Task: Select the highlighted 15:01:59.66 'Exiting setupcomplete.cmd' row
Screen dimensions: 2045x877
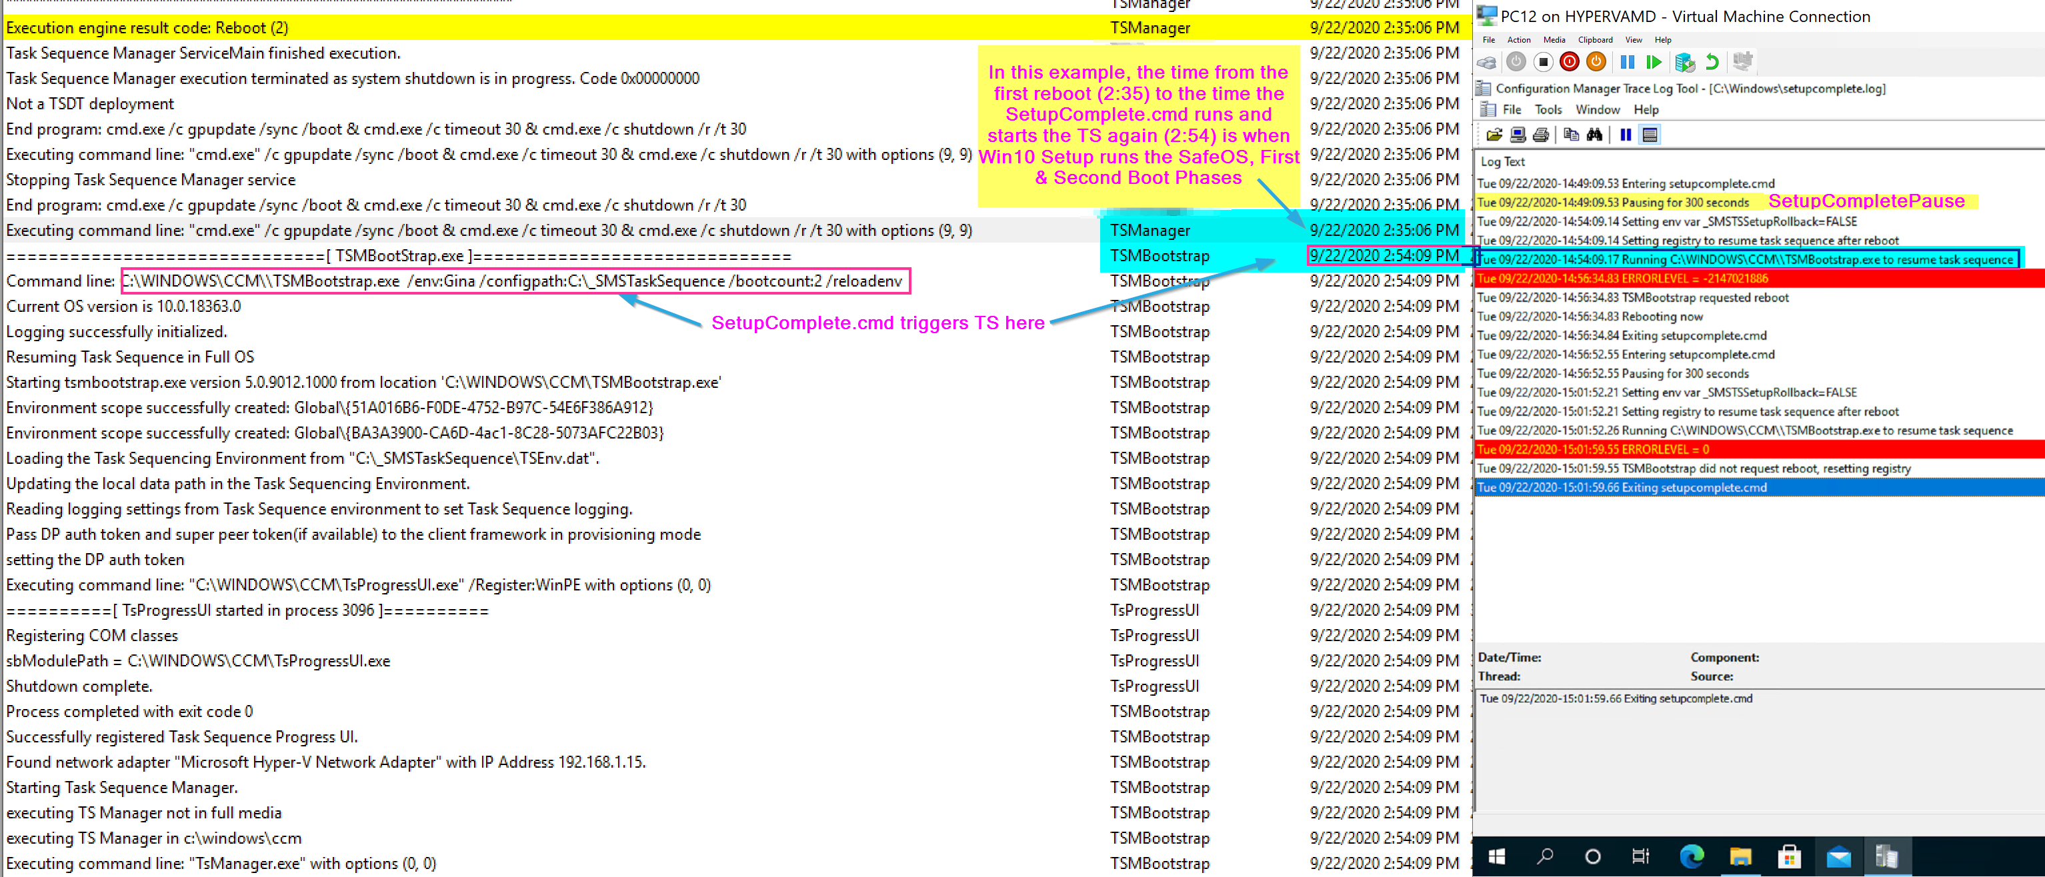Action: 1759,487
